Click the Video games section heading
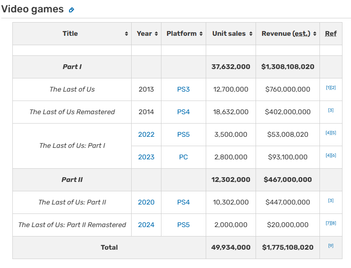The image size is (351, 268). pos(32,9)
